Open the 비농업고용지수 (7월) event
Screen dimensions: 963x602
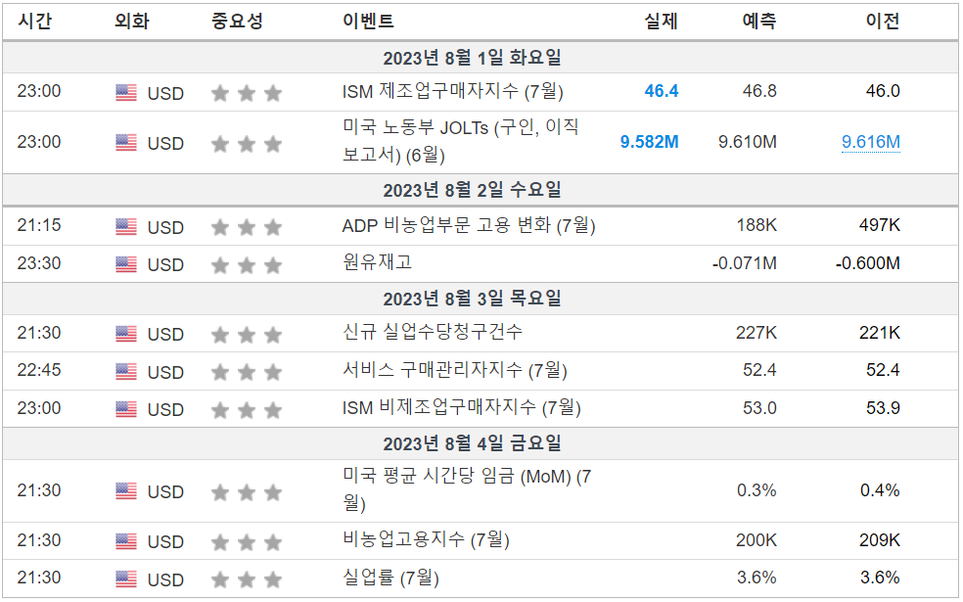(x=426, y=540)
